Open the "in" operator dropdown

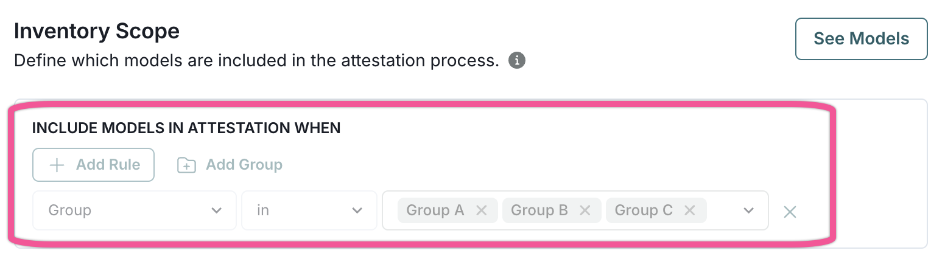pos(357,210)
